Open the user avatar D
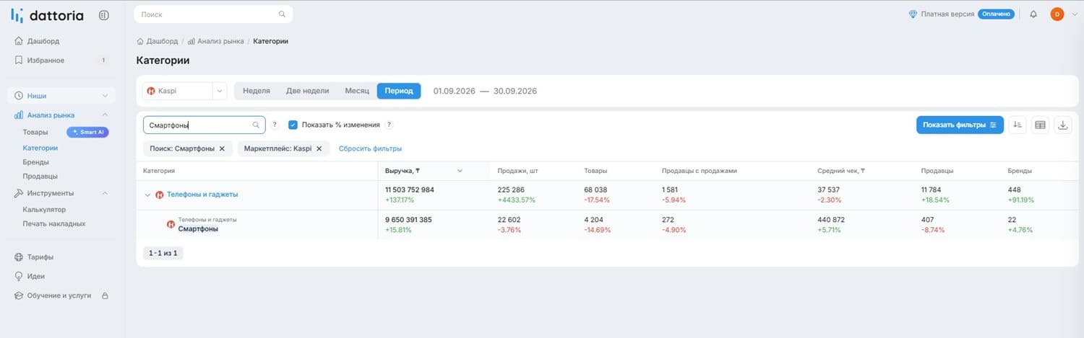 pos(1057,14)
